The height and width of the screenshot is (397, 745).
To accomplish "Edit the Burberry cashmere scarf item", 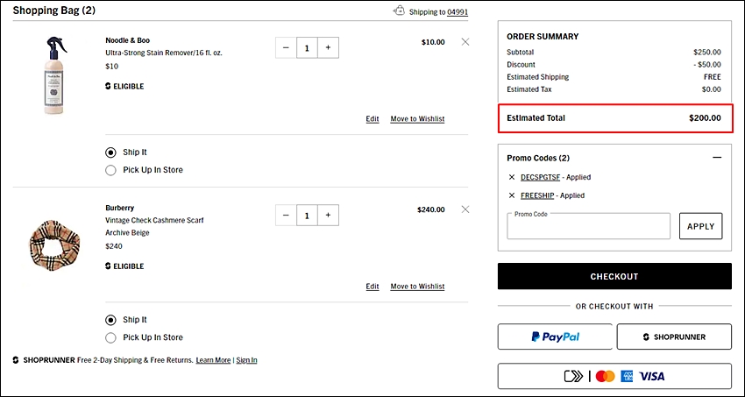I will (x=372, y=287).
